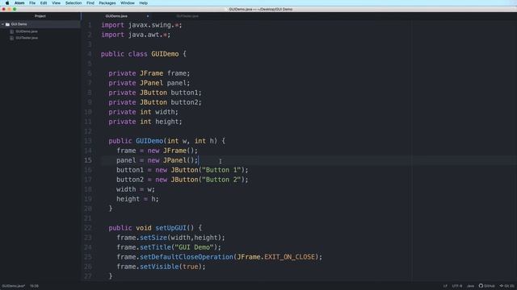Open the Window menu

pyautogui.click(x=128, y=3)
